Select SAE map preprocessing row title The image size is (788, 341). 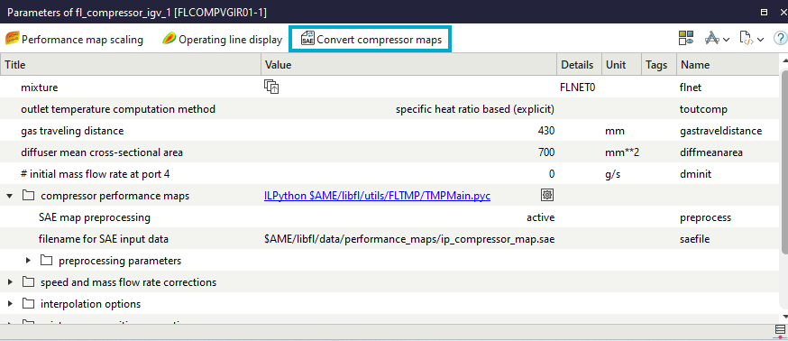(95, 217)
